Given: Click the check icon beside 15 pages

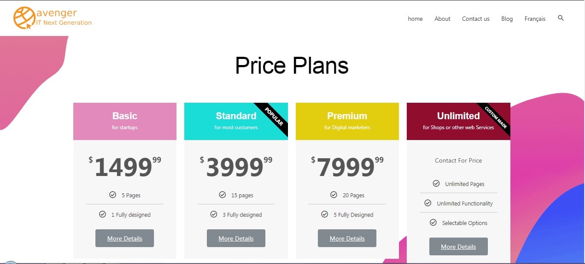Looking at the screenshot, I should click(x=222, y=195).
